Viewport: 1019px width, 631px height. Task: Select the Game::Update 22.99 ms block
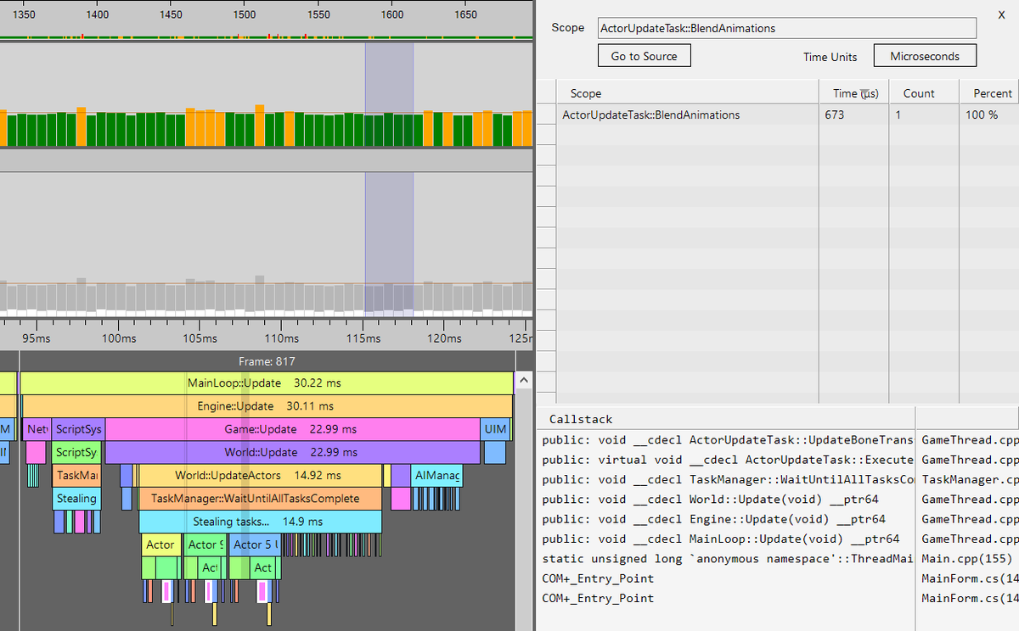pyautogui.click(x=292, y=429)
